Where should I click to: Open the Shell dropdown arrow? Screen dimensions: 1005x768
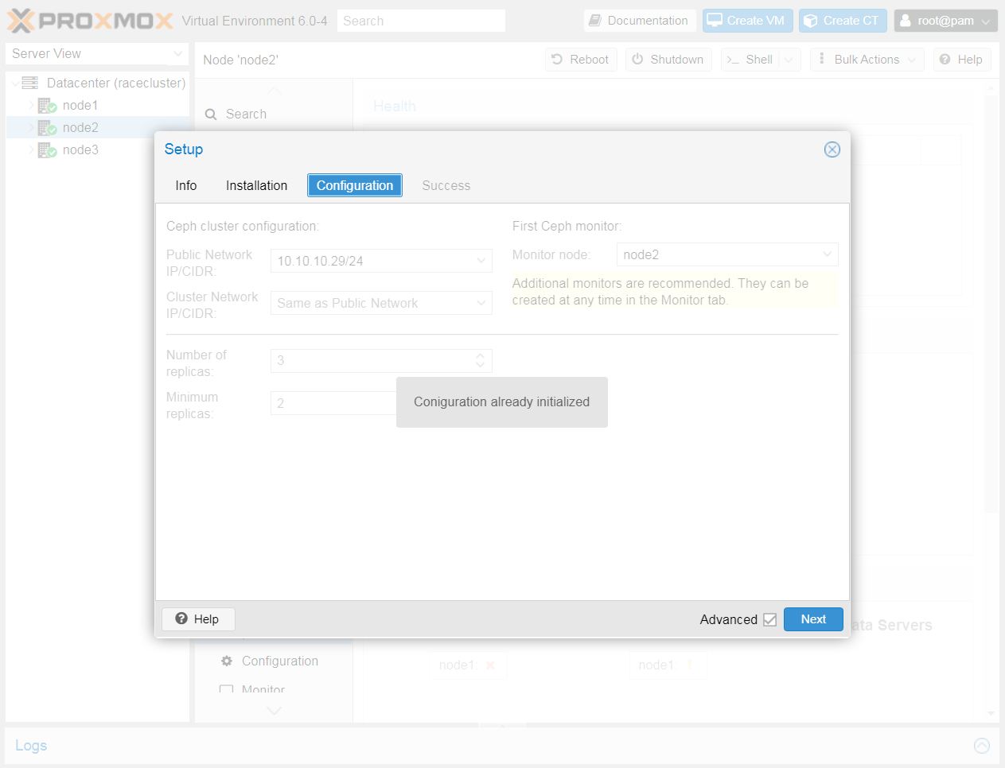point(789,60)
